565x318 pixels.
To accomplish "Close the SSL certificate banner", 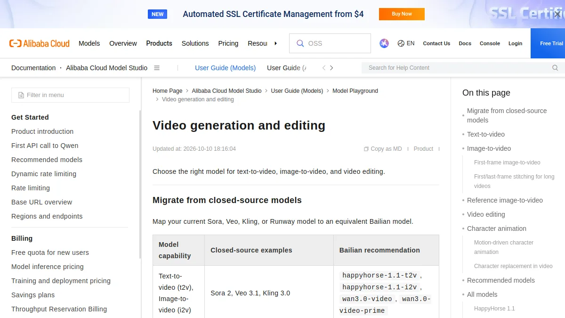I will [557, 14].
